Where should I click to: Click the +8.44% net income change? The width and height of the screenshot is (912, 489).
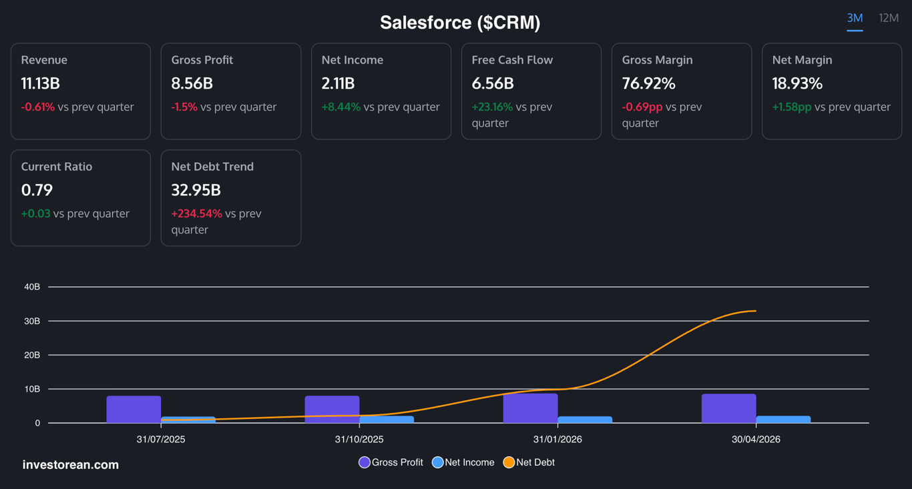point(341,107)
